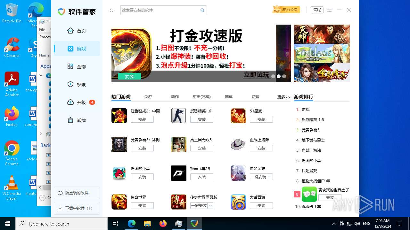Click 安装 button on the banner

click(x=129, y=76)
